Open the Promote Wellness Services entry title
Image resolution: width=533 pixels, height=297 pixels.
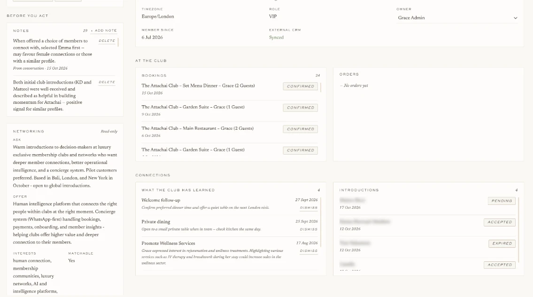pyautogui.click(x=168, y=243)
